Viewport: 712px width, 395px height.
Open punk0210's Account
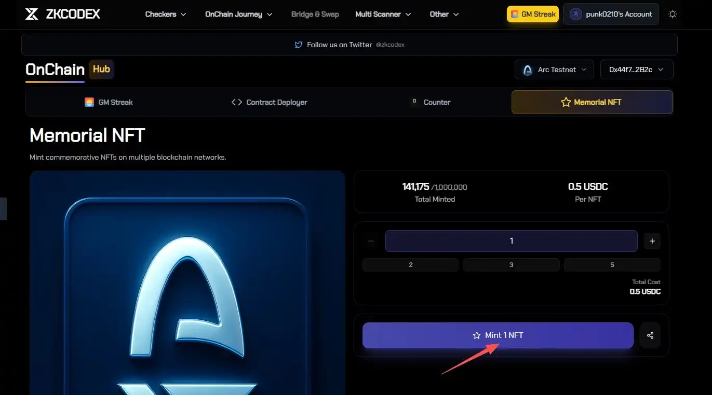pyautogui.click(x=611, y=14)
